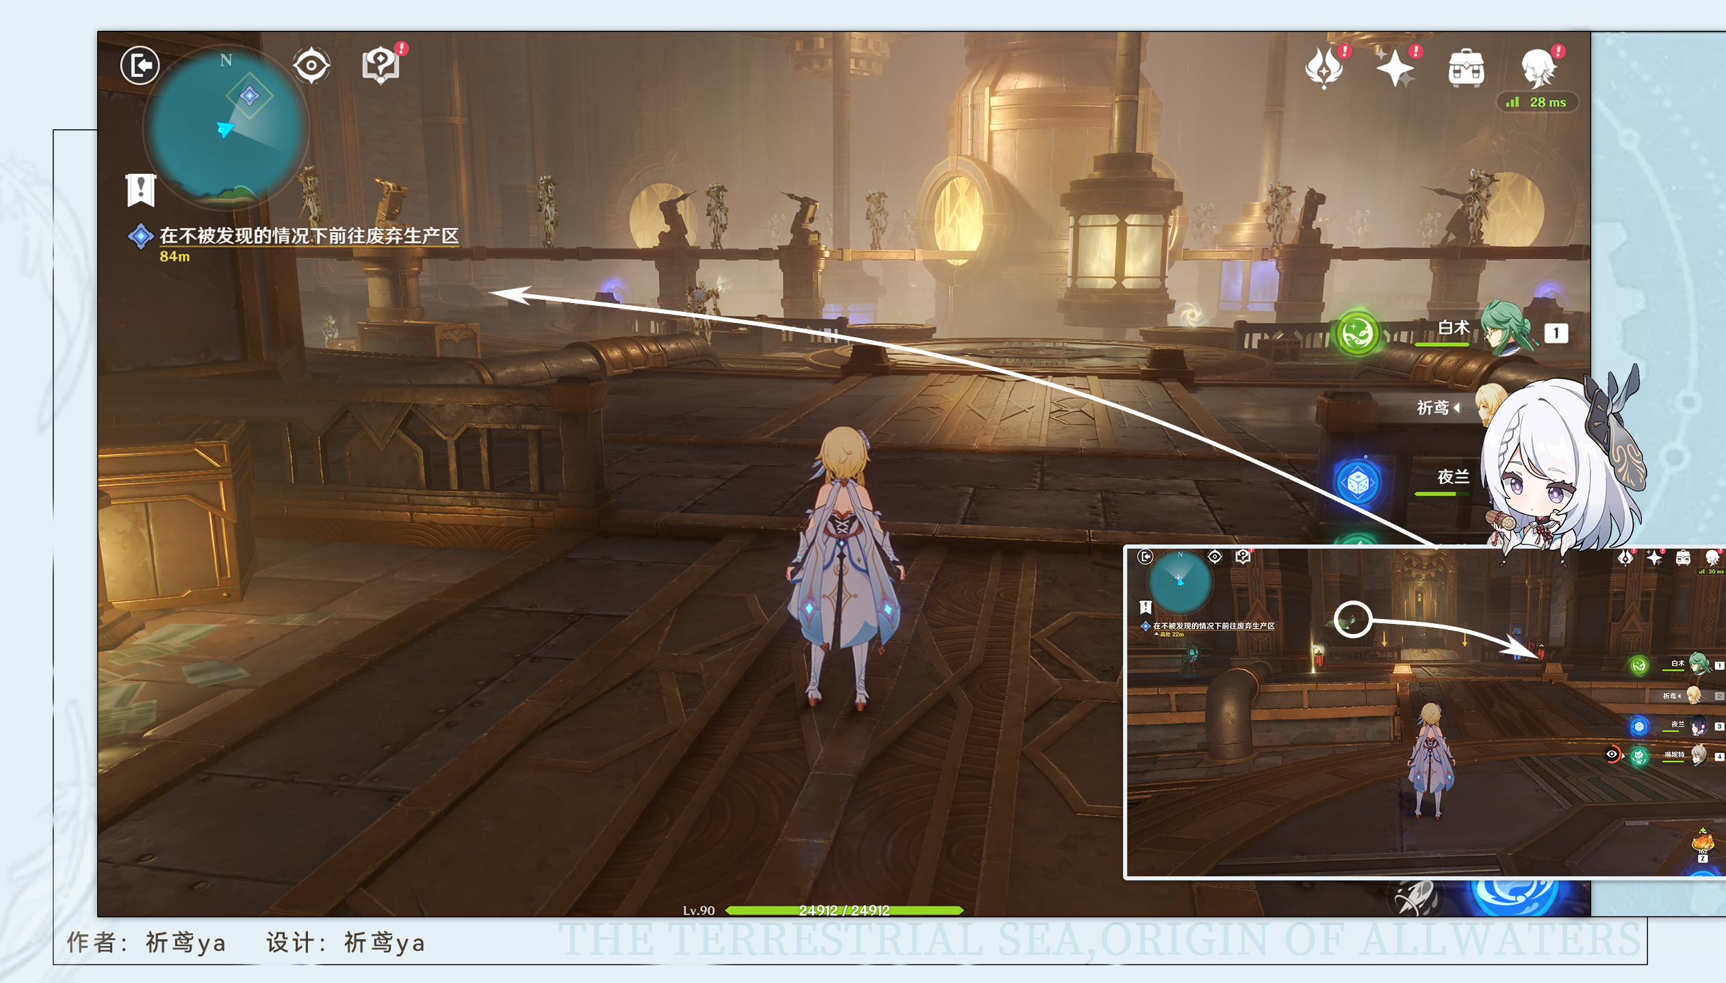Toggle the stealth eye indicator beside 琳妮特 in inset
The image size is (1726, 983).
click(1612, 755)
